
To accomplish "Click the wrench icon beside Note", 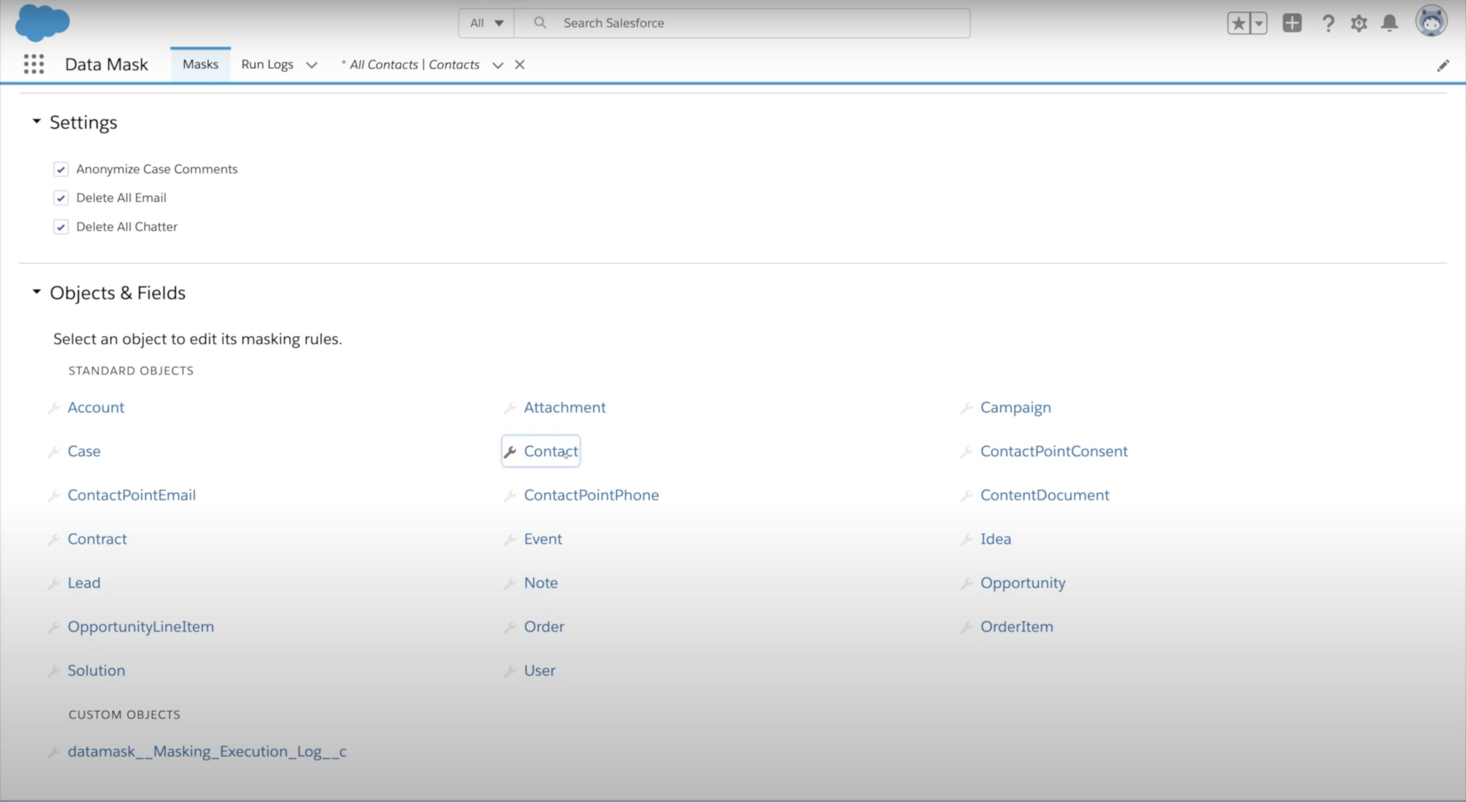I will [510, 583].
